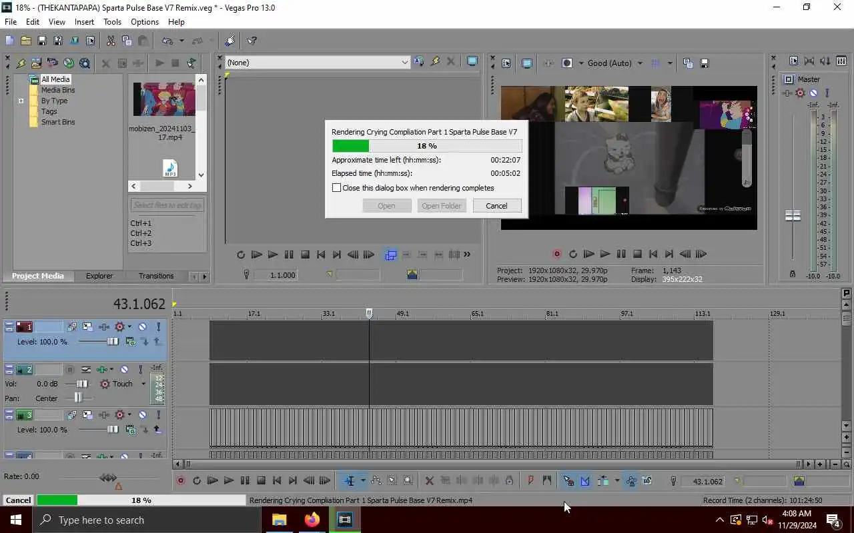Open the Options menu
The width and height of the screenshot is (854, 533).
point(145,22)
